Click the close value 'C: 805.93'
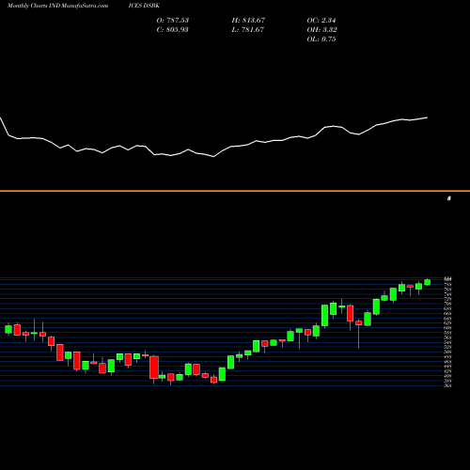470x470 pixels. pos(172,30)
